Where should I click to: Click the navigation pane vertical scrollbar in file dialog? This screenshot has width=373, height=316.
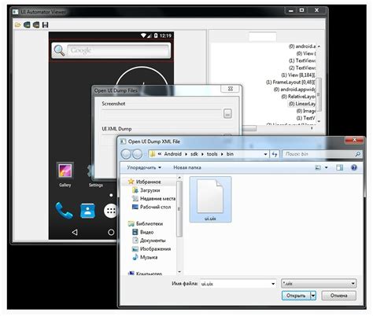[179, 209]
